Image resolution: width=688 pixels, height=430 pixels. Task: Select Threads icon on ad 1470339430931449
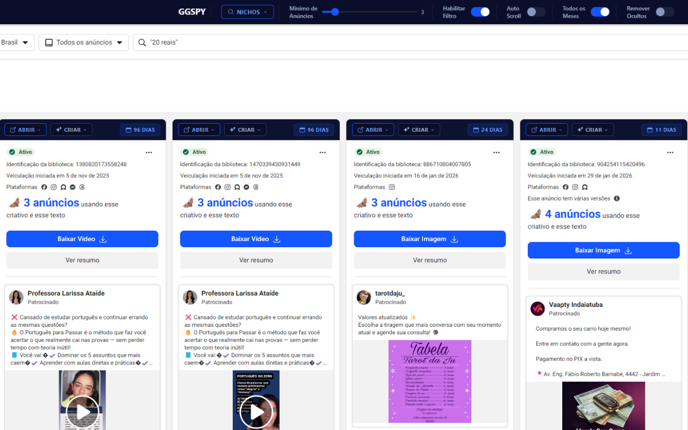click(256, 187)
